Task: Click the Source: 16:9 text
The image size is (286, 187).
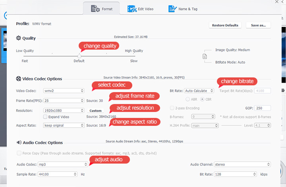Action: pos(96,125)
